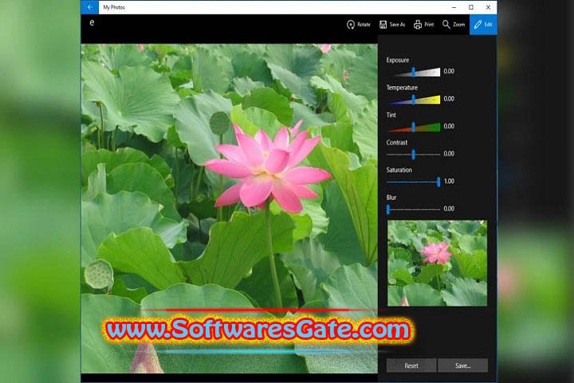
Task: Toggle the Edit pencil button
Action: 483,25
